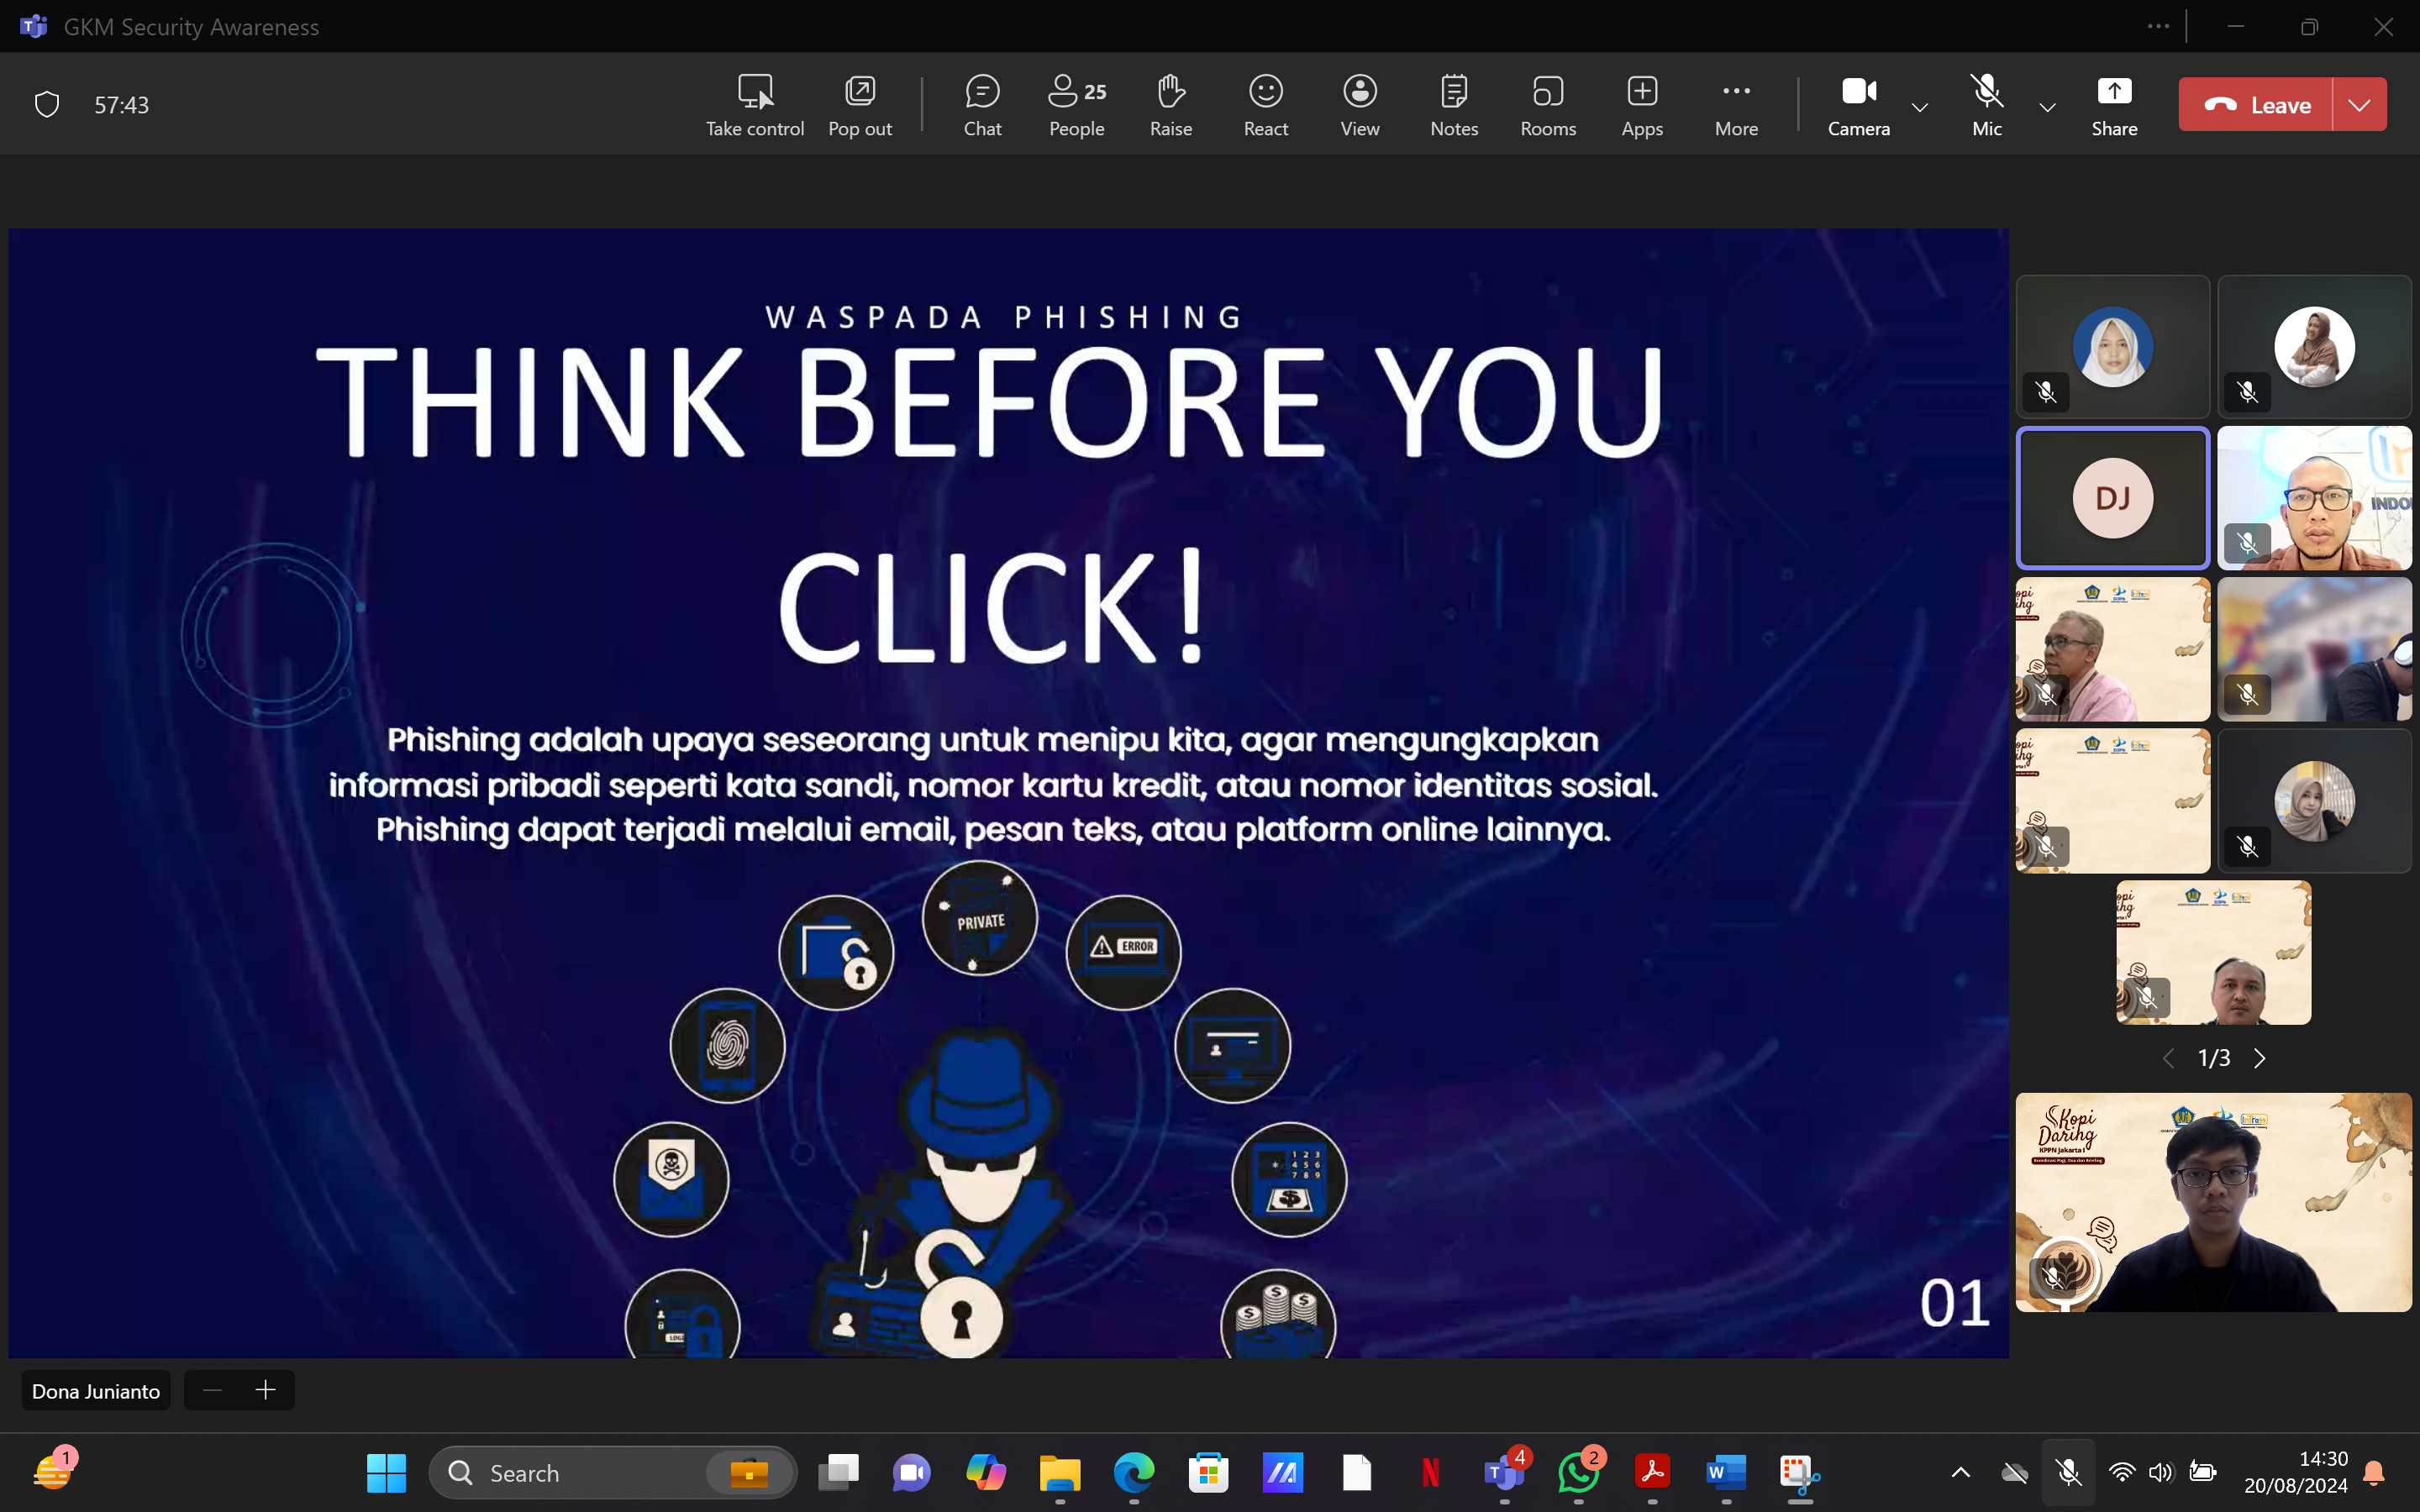2420x1512 pixels.
Task: Pop out the shared content
Action: 859,104
